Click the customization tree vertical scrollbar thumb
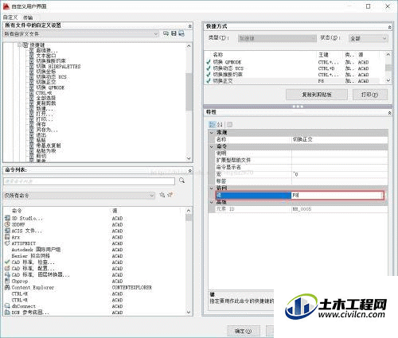 click(189, 91)
